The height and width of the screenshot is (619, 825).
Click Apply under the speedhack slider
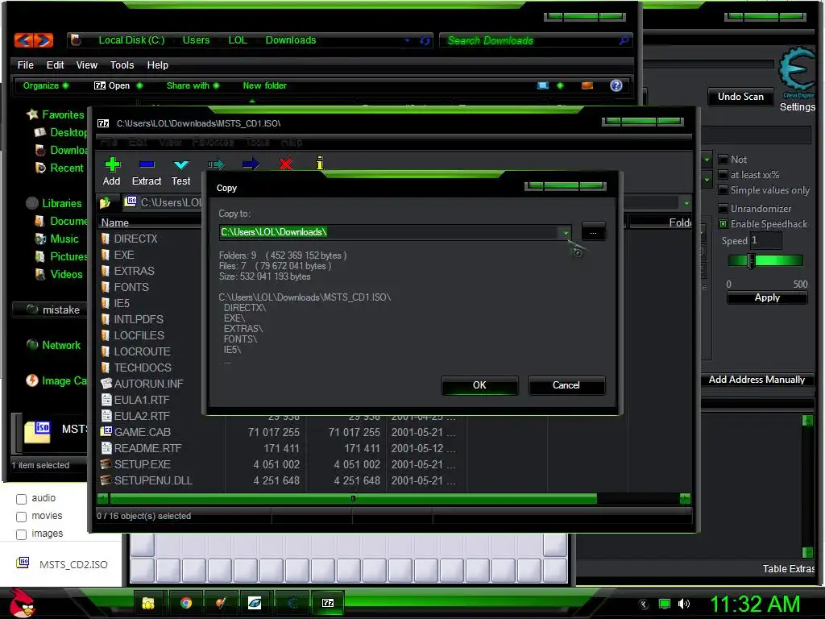[767, 298]
